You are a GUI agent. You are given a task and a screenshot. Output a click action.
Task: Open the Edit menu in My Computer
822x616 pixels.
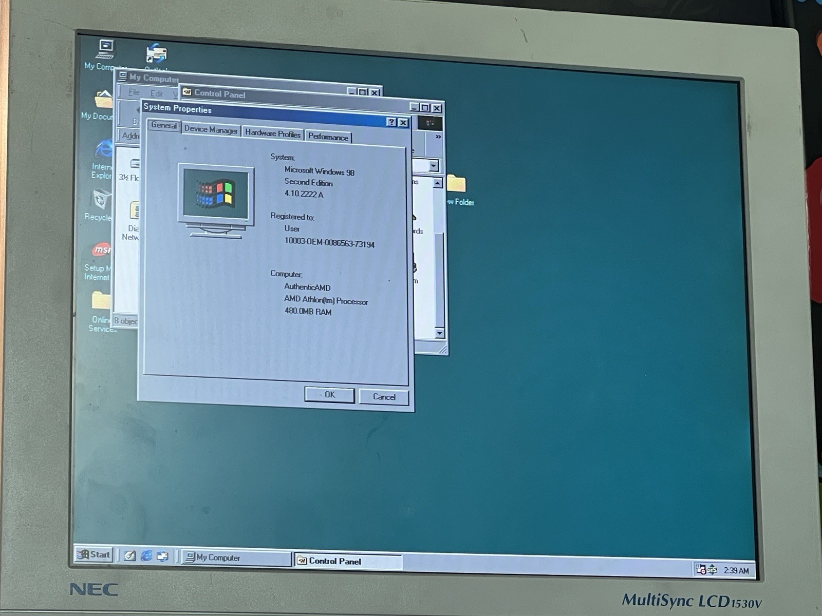pos(156,93)
